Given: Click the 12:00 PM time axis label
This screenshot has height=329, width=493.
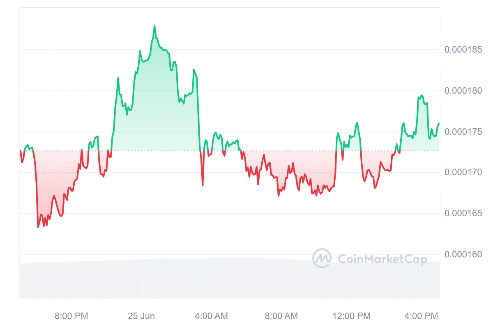Looking at the screenshot, I should point(351,316).
